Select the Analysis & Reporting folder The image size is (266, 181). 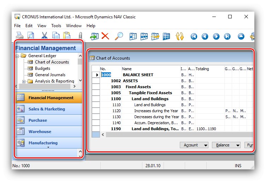54,81
